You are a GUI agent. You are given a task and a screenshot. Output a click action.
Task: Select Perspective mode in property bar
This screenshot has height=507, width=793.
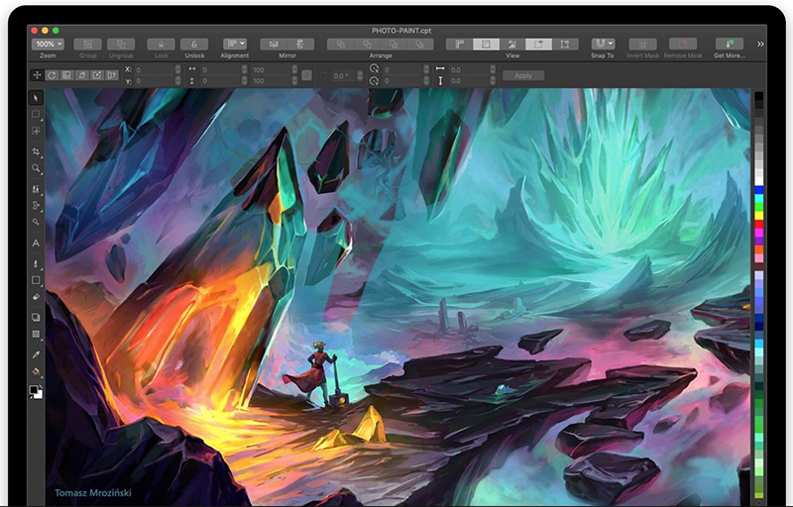pos(112,75)
